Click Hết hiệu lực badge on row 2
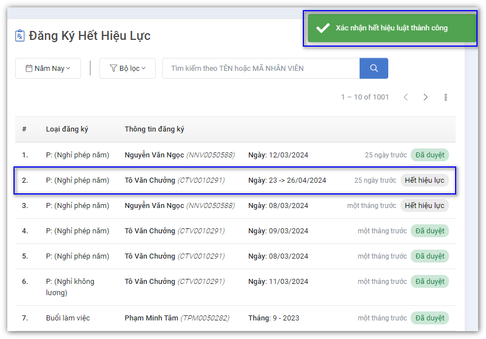 point(424,180)
